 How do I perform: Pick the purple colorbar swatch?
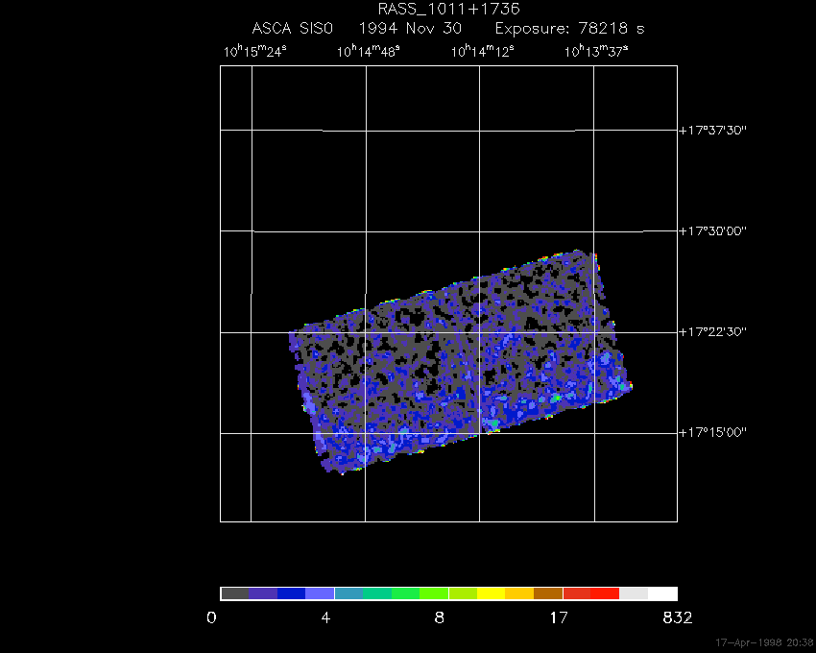point(263,593)
